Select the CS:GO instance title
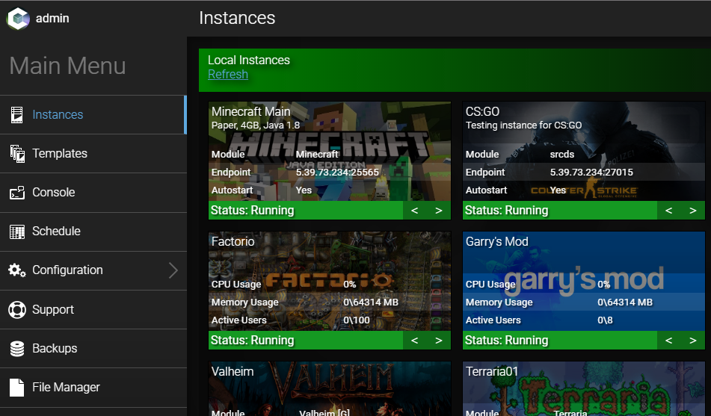The image size is (711, 416). (482, 111)
